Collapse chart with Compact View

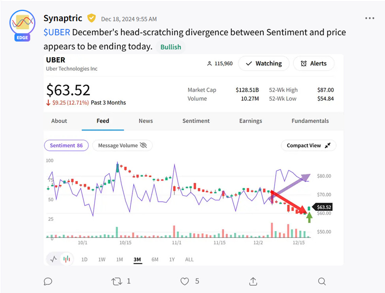point(308,145)
